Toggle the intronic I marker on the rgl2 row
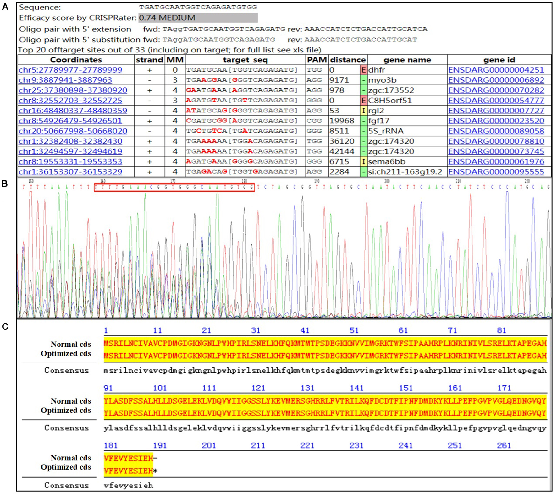Viewport: 557px width, 495px height. tap(363, 111)
